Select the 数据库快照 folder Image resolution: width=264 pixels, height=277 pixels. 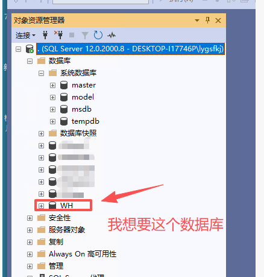78,133
